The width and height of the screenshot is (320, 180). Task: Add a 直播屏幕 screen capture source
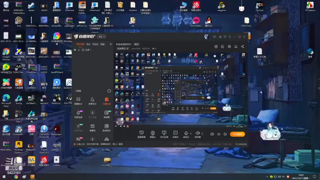tap(142, 134)
